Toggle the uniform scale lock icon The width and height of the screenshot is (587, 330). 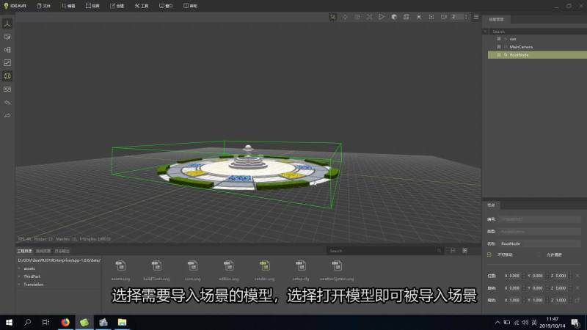pos(577,301)
